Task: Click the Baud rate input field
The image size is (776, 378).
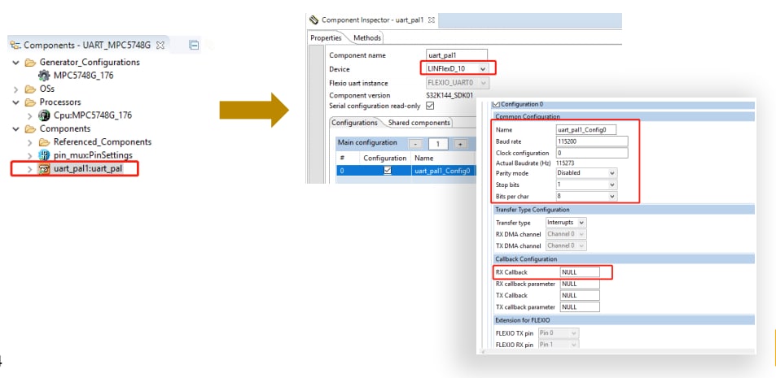Action: click(x=591, y=141)
